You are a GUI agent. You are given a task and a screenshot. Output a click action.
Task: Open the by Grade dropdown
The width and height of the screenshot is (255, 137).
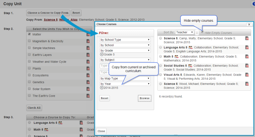[x=125, y=51]
